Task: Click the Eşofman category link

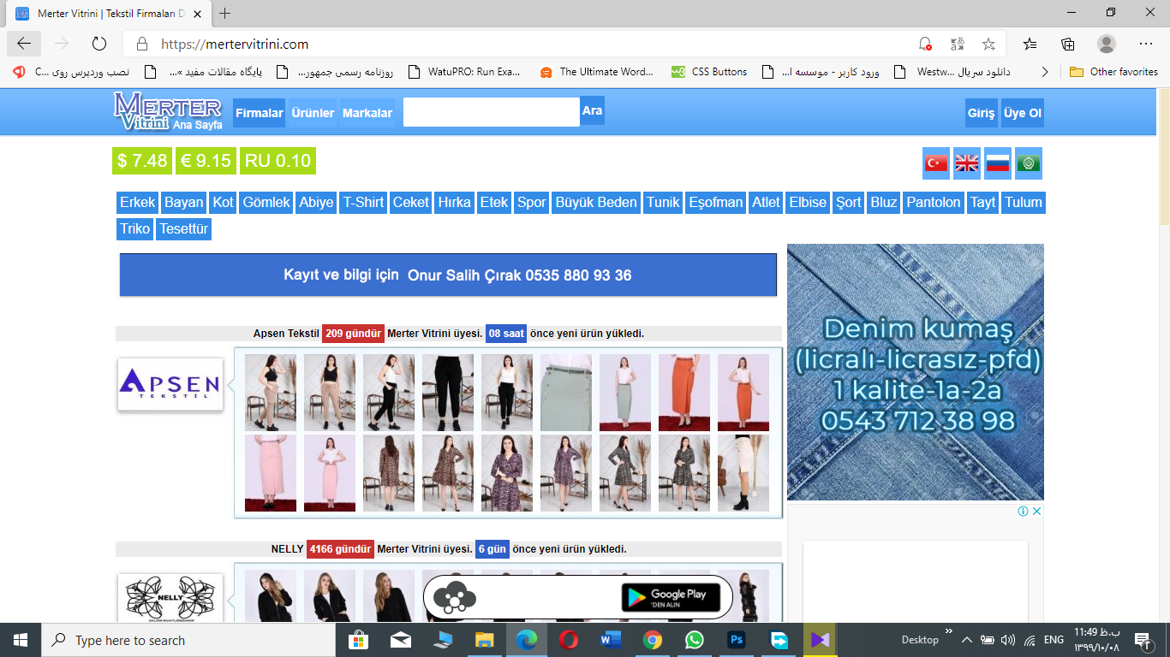Action: (716, 203)
